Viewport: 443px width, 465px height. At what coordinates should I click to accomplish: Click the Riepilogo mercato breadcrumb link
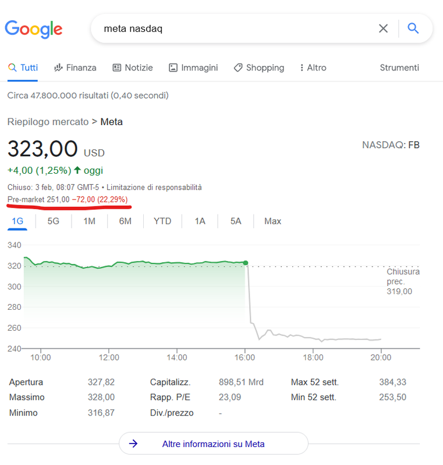tap(48, 121)
